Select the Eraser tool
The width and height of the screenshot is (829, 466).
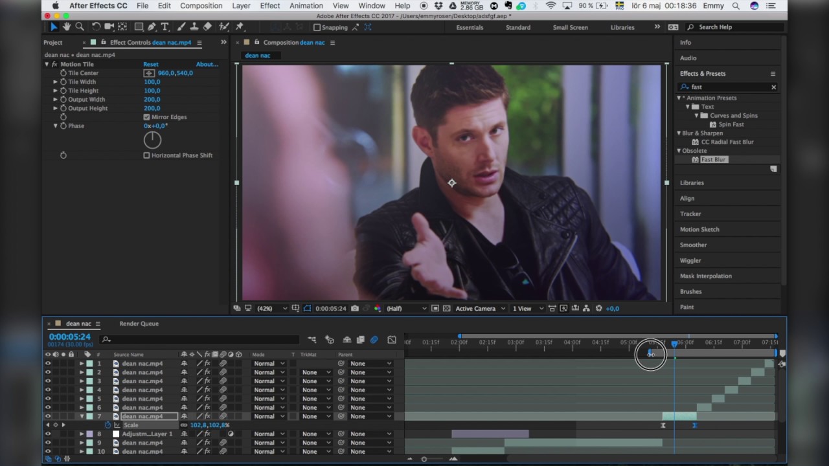[207, 27]
